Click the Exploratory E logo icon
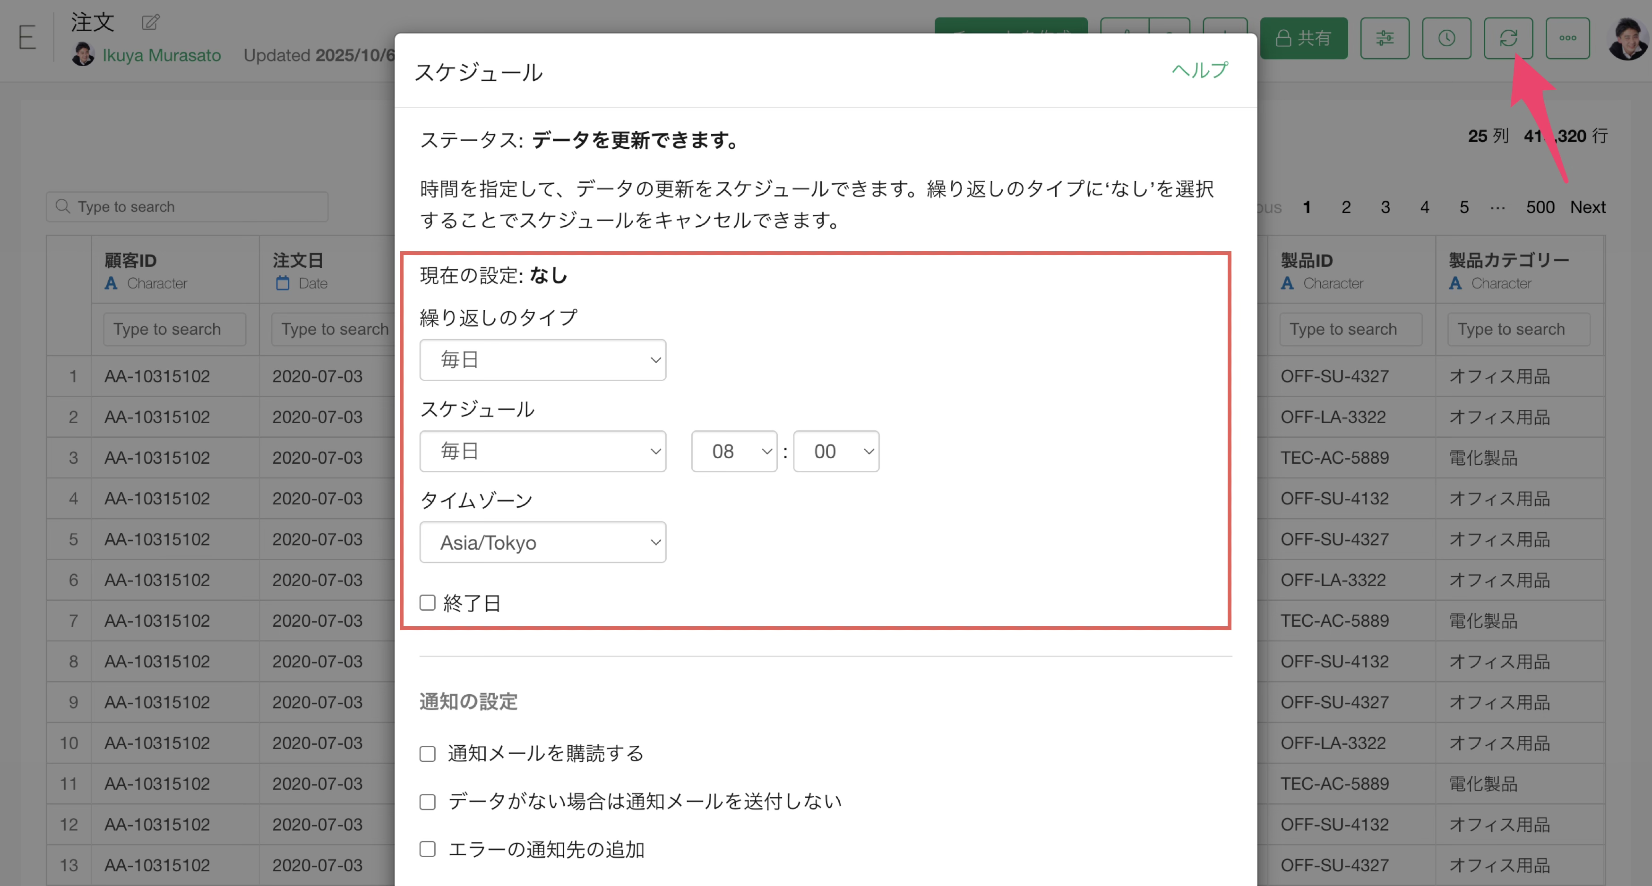Viewport: 1652px width, 886px height. (x=27, y=37)
